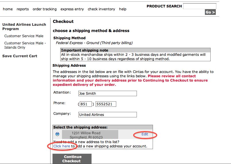Edit the Willow Road shipping address

(x=145, y=134)
